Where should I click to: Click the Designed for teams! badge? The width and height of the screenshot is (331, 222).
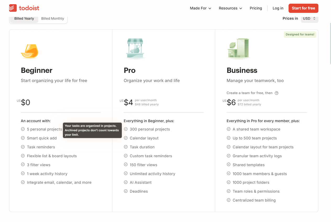point(300,34)
